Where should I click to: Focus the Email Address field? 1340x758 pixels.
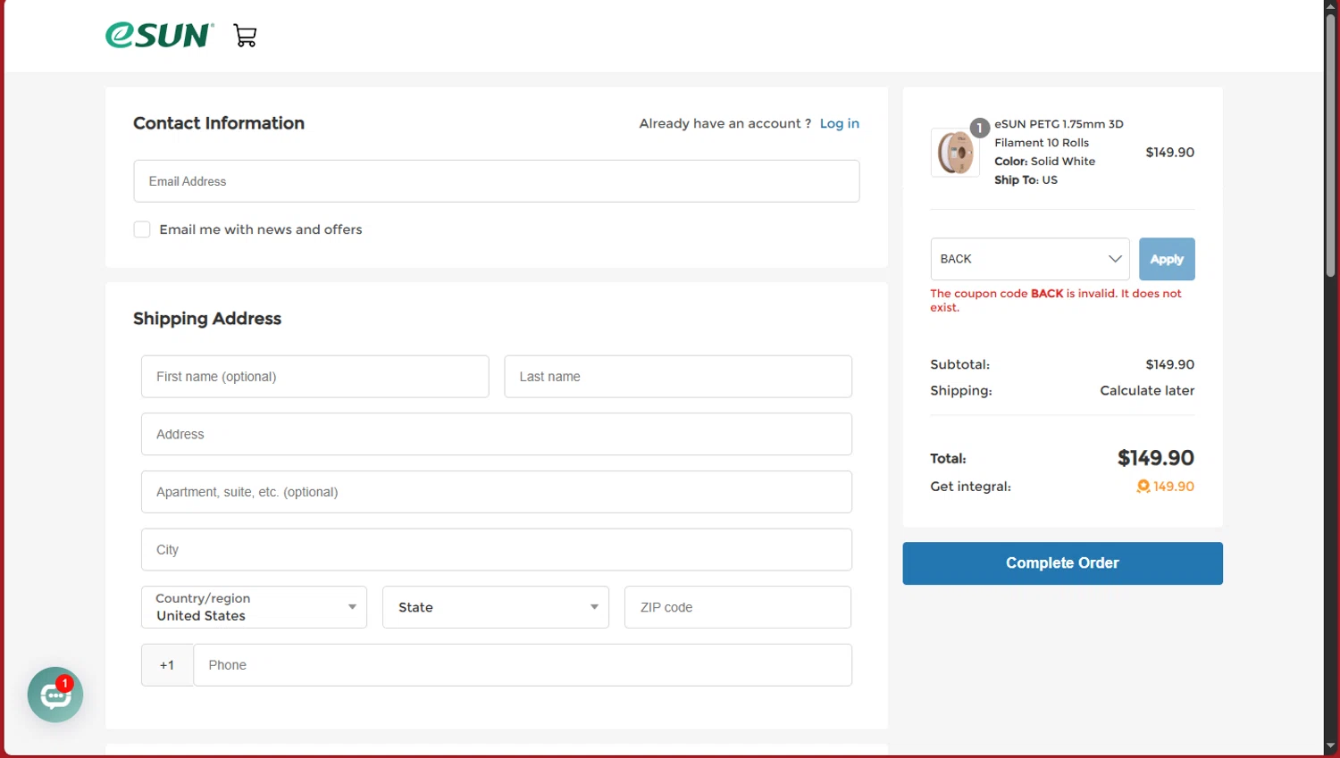[x=497, y=181]
